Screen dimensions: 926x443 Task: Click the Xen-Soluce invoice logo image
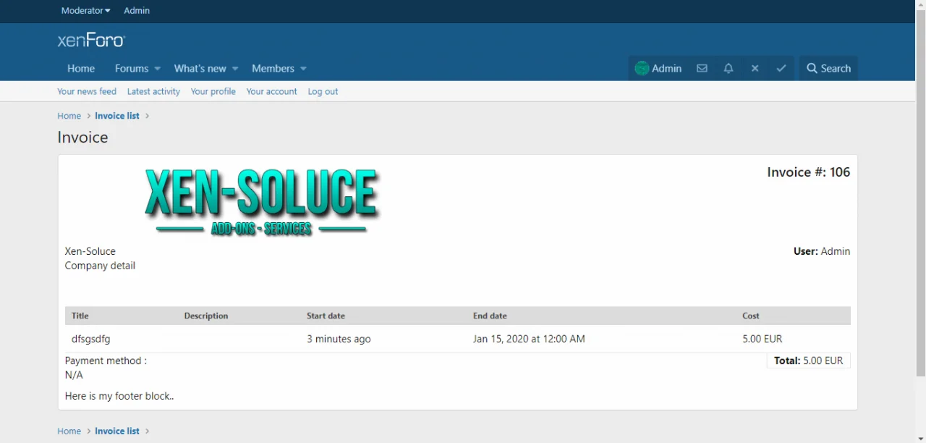[x=261, y=202]
